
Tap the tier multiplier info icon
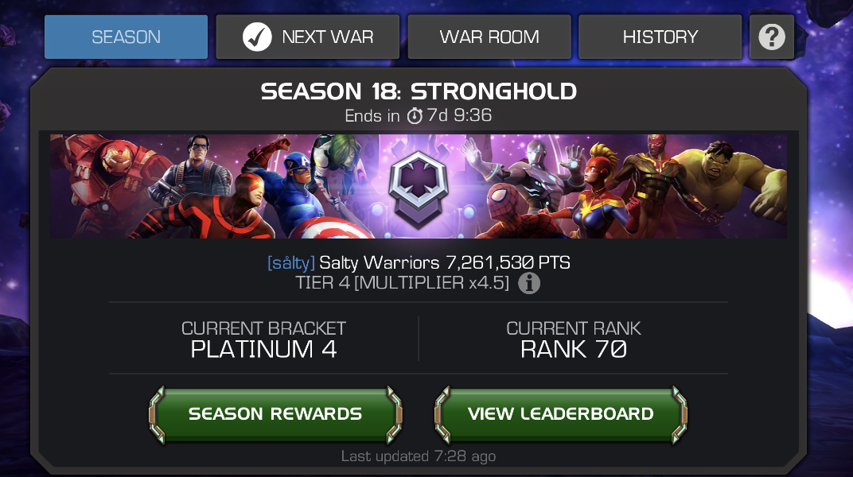(x=529, y=283)
